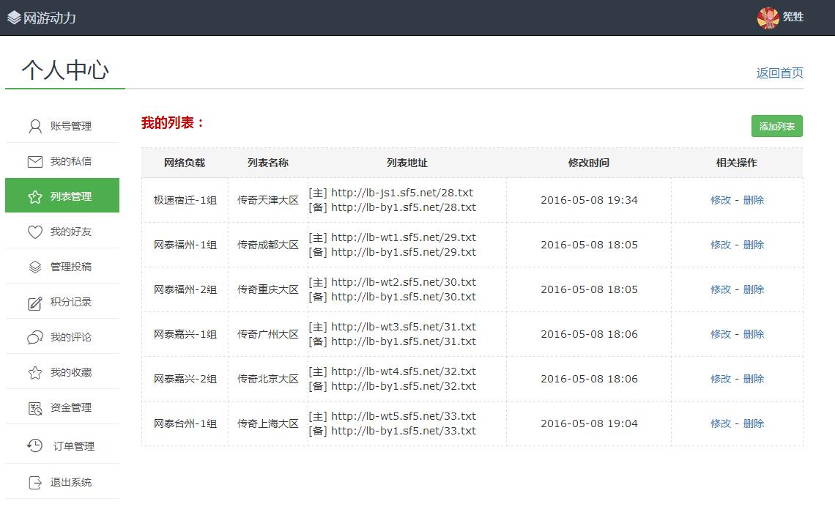Image resolution: width=835 pixels, height=507 pixels.
Task: Select 列表管理 menu item
Action: tap(62, 196)
